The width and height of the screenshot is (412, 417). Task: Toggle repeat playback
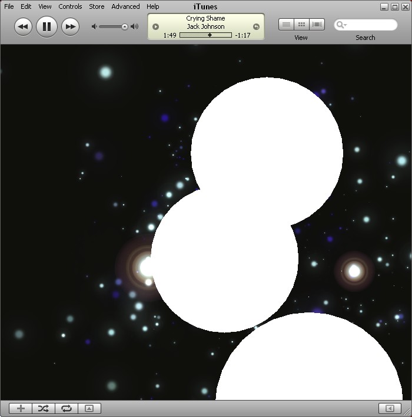(67, 408)
